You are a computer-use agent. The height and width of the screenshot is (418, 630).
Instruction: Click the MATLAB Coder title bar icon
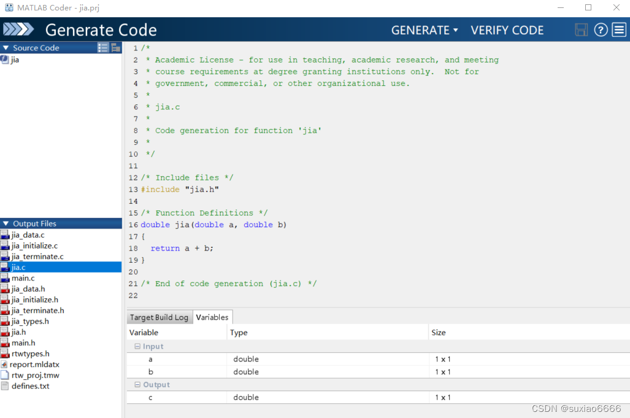9,7
